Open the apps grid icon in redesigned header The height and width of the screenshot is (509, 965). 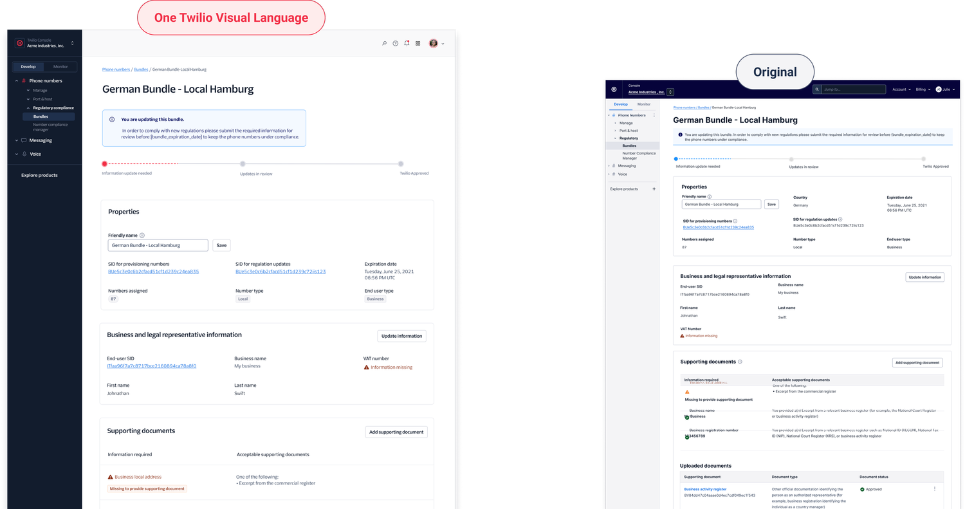coord(418,43)
